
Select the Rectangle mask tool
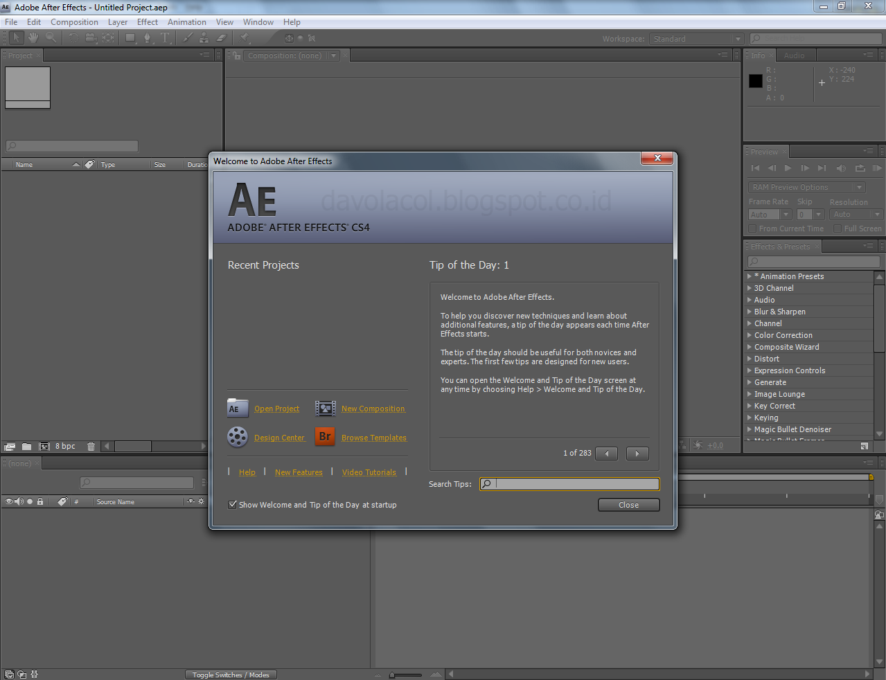point(130,38)
